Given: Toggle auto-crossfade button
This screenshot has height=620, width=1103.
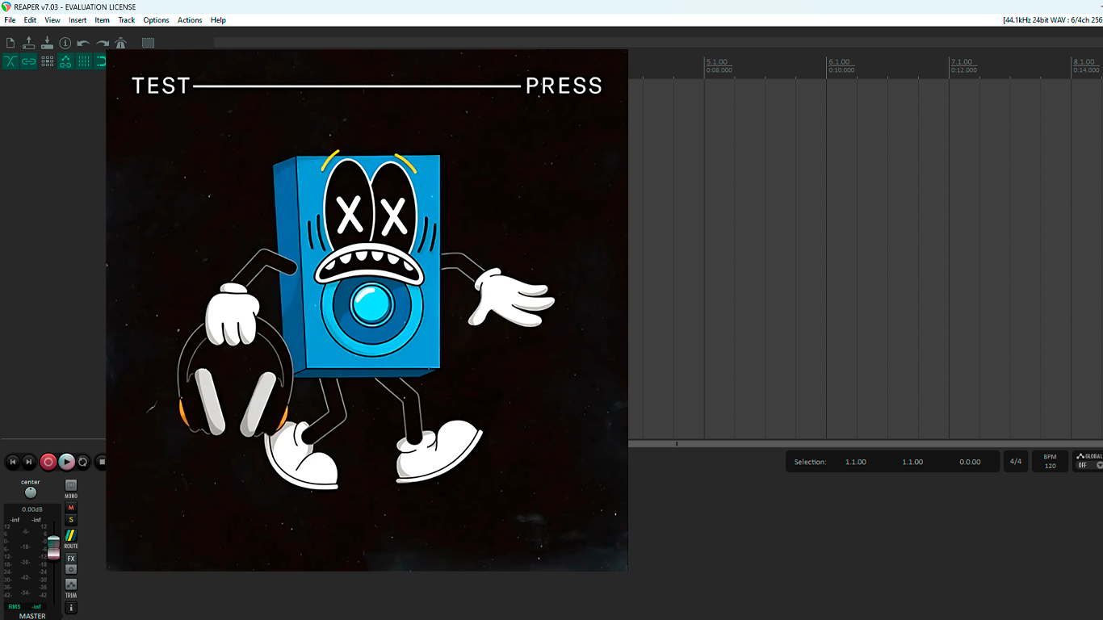Looking at the screenshot, I should [10, 61].
